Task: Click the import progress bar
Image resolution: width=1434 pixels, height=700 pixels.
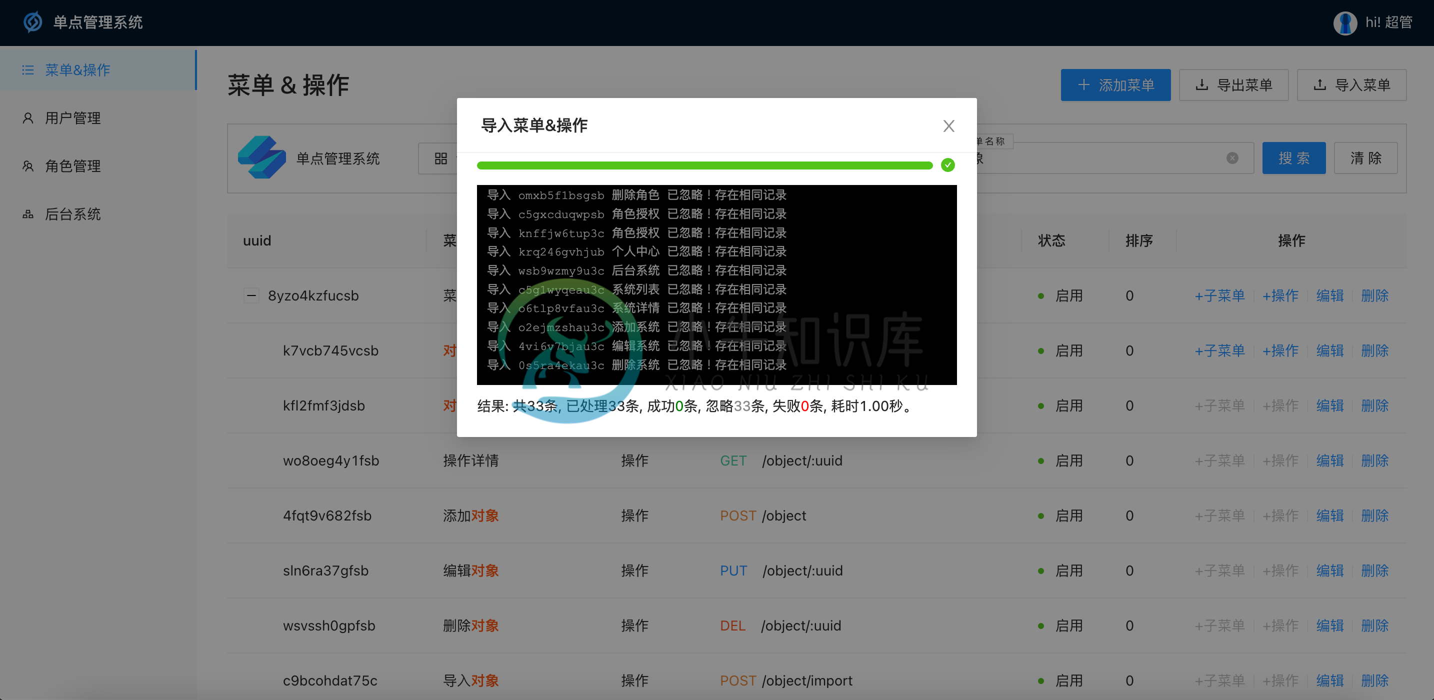Action: [704, 165]
